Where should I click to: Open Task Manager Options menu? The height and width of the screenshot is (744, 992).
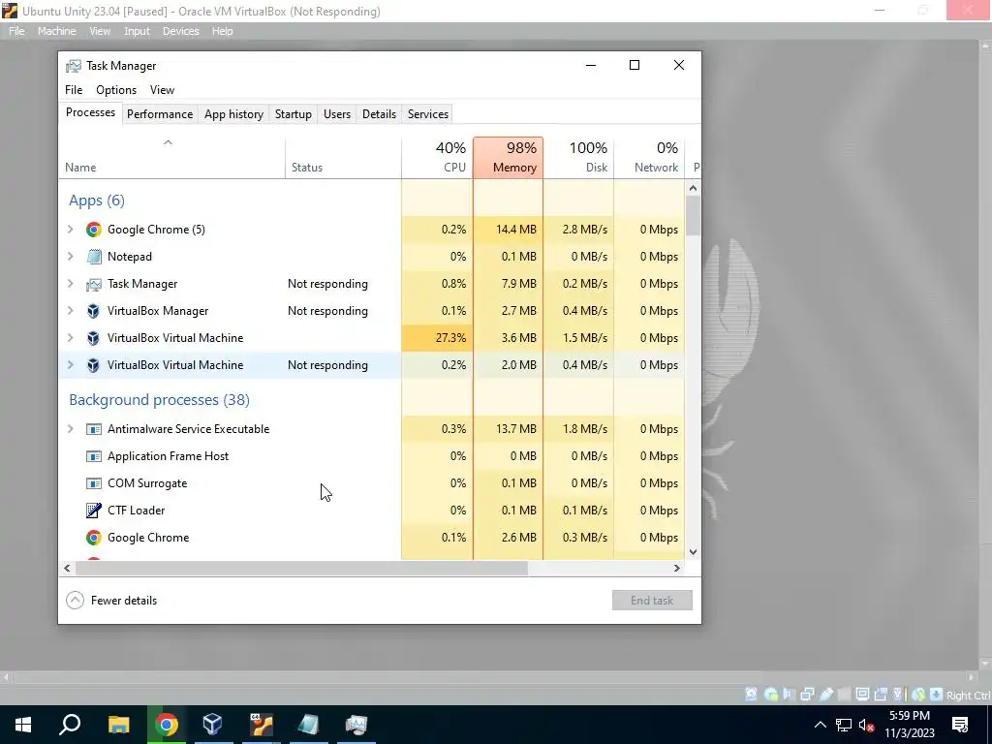[116, 90]
